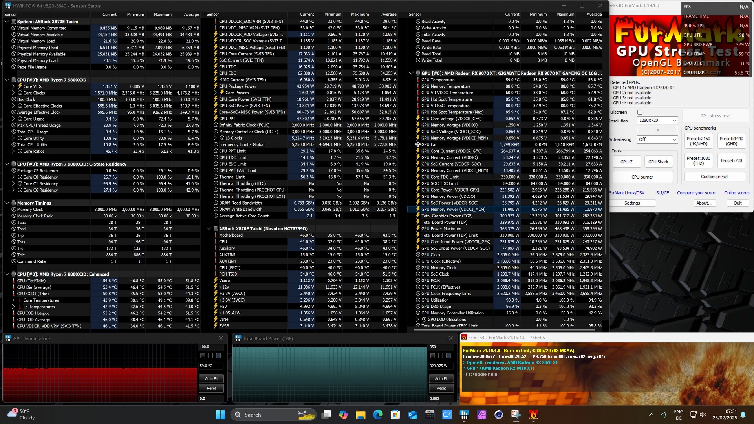Open Affinity Photo from the taskbar

[x=481, y=415]
